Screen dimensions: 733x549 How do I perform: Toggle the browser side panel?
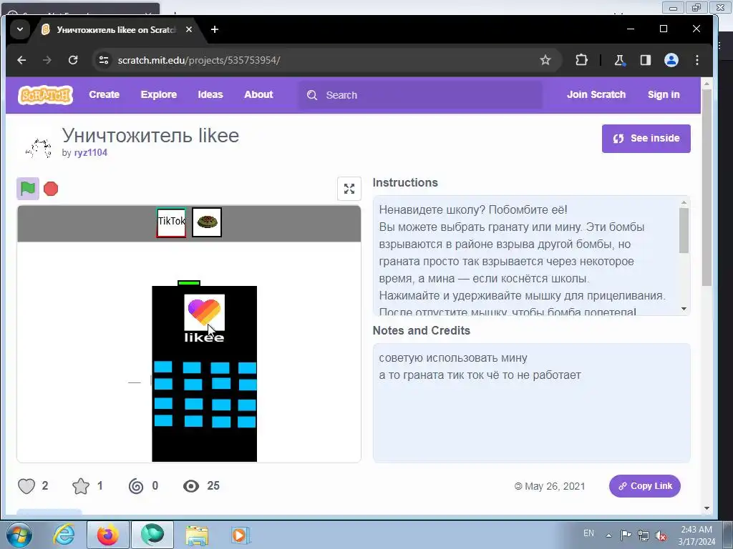(646, 60)
